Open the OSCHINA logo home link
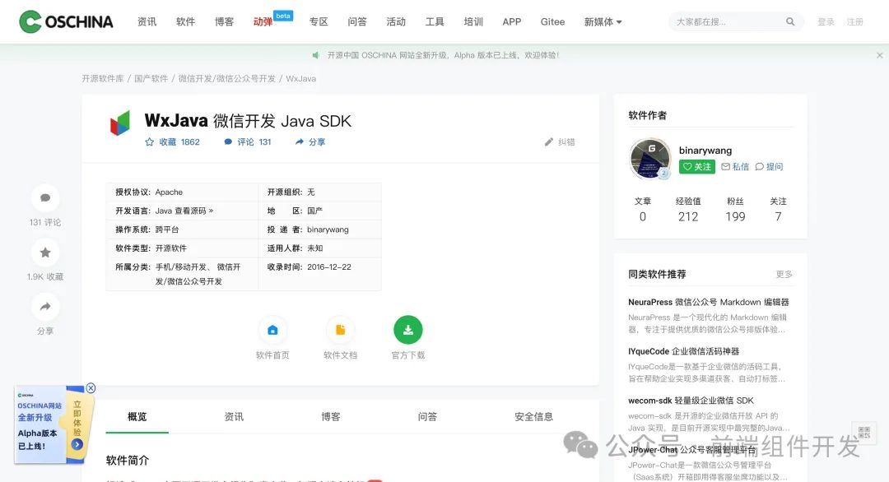This screenshot has width=889, height=482. [66, 21]
